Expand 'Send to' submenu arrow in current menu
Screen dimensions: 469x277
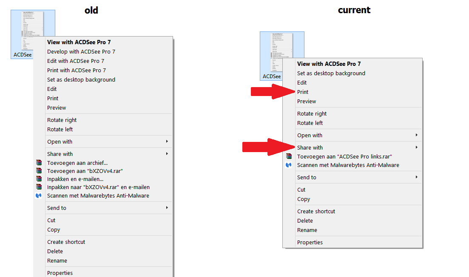point(416,177)
